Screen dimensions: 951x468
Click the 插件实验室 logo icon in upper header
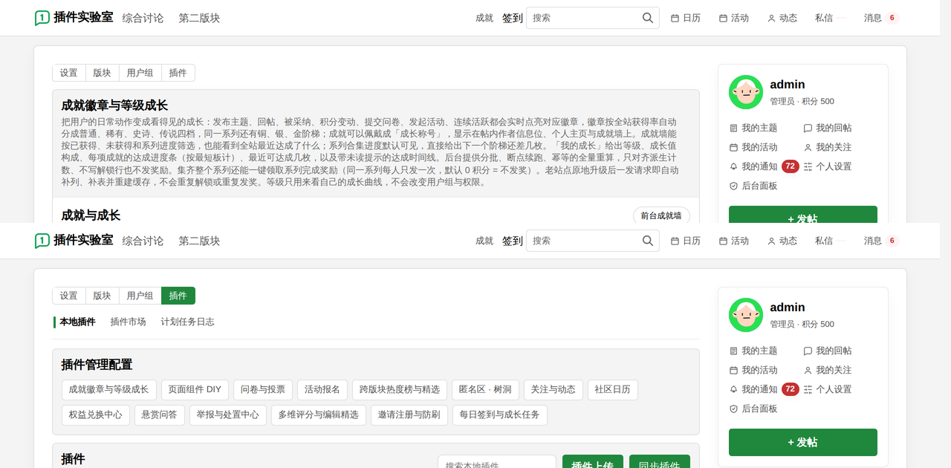pyautogui.click(x=42, y=18)
